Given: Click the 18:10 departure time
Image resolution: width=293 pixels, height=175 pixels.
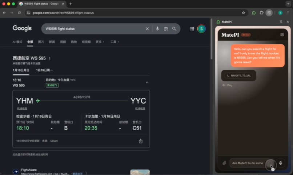Looking at the screenshot, I should pos(23,128).
